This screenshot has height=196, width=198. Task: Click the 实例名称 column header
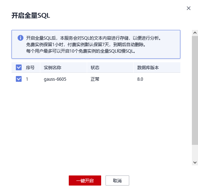coord(53,68)
